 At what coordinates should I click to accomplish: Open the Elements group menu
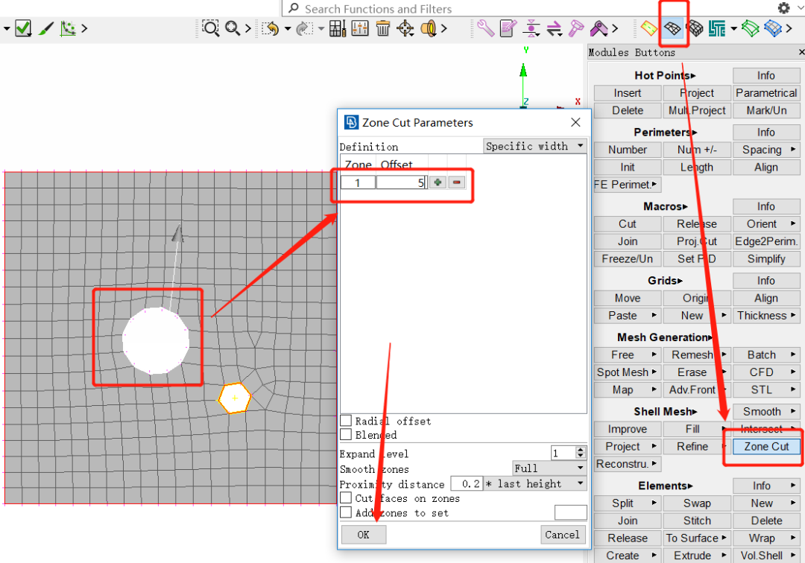(x=666, y=486)
